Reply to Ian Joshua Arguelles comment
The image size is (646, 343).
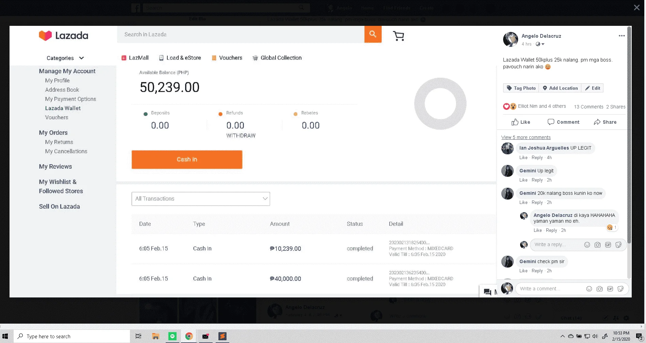point(537,158)
